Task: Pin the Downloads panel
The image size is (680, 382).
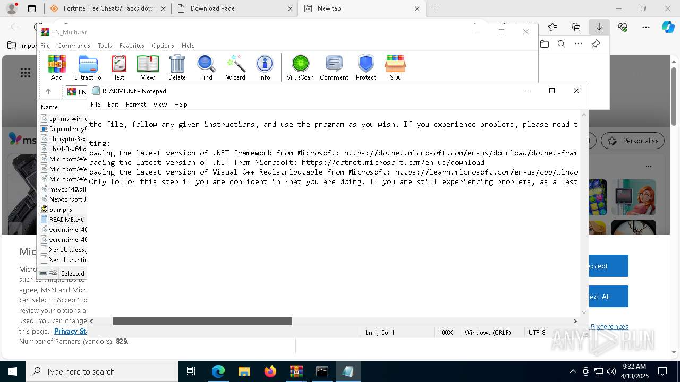Action: point(596,44)
